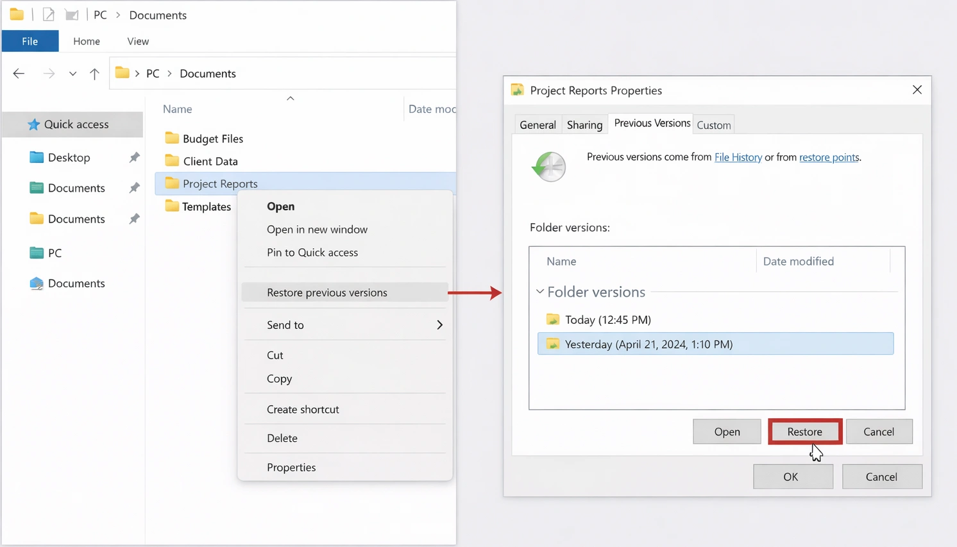Switch to the Sharing tab
Screen dimensions: 957x547
[584, 125]
